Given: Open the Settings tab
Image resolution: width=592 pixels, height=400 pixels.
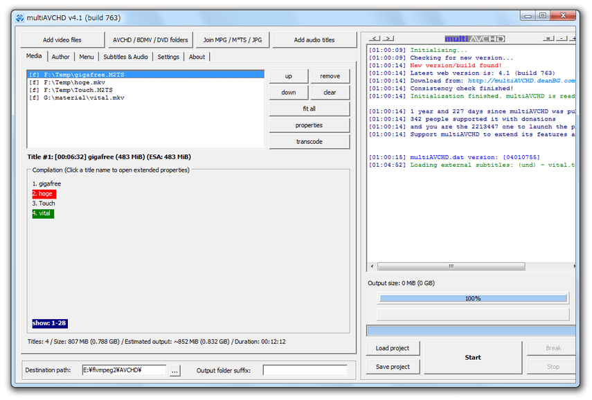Looking at the screenshot, I should [168, 57].
